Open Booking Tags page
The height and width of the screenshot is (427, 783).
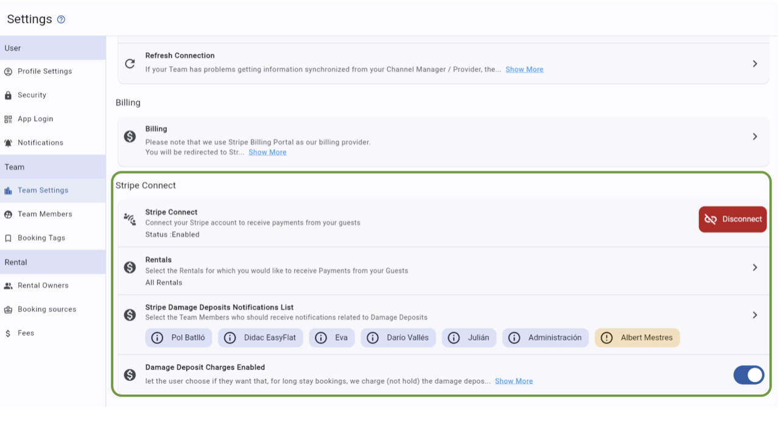pyautogui.click(x=53, y=238)
